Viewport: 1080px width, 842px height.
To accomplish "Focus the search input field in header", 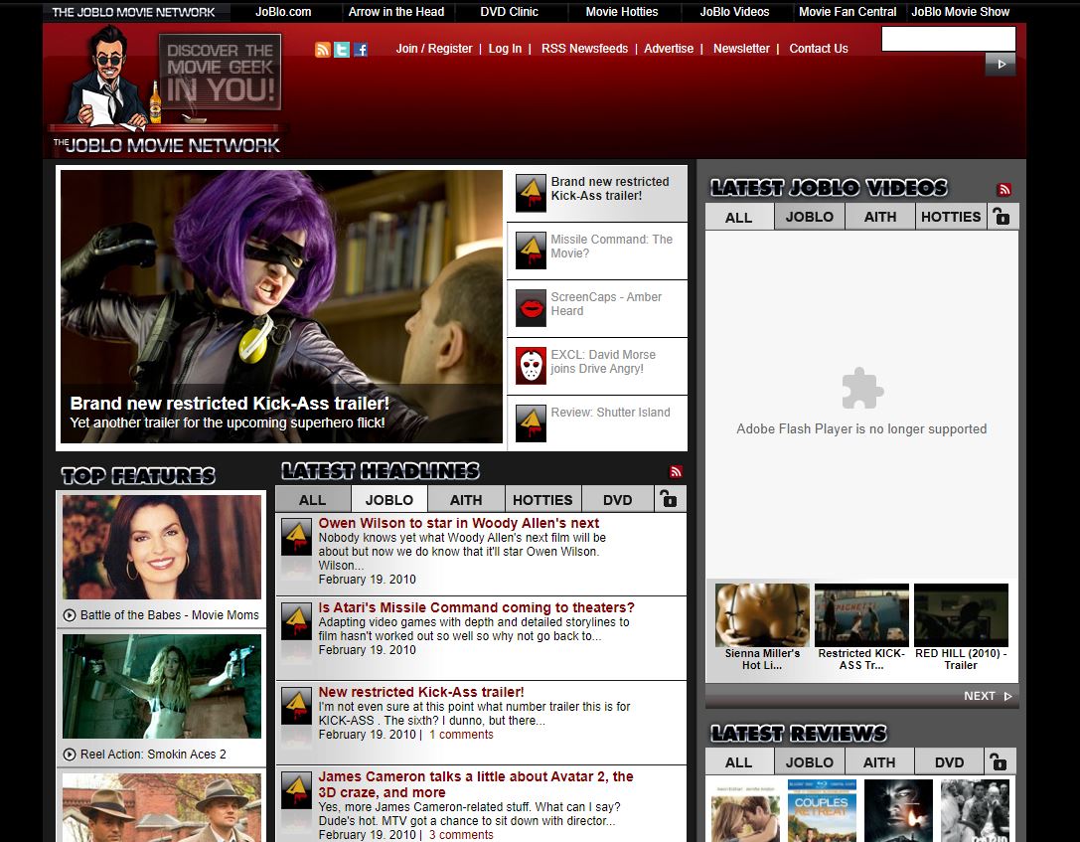I will click(949, 40).
